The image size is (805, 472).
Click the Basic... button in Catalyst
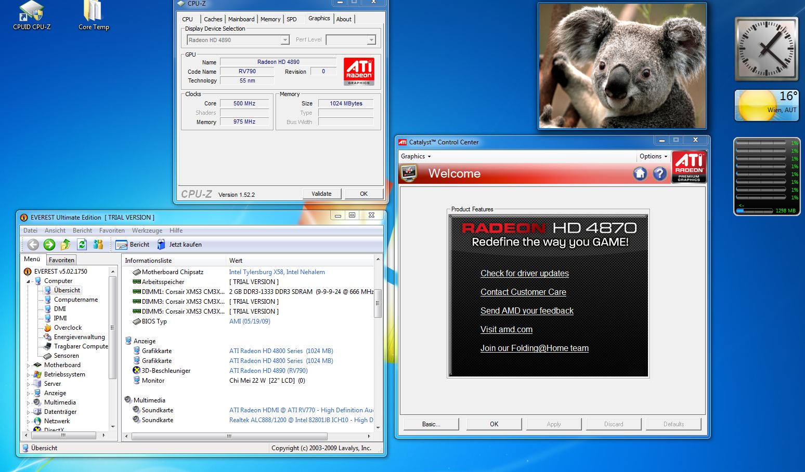(431, 424)
